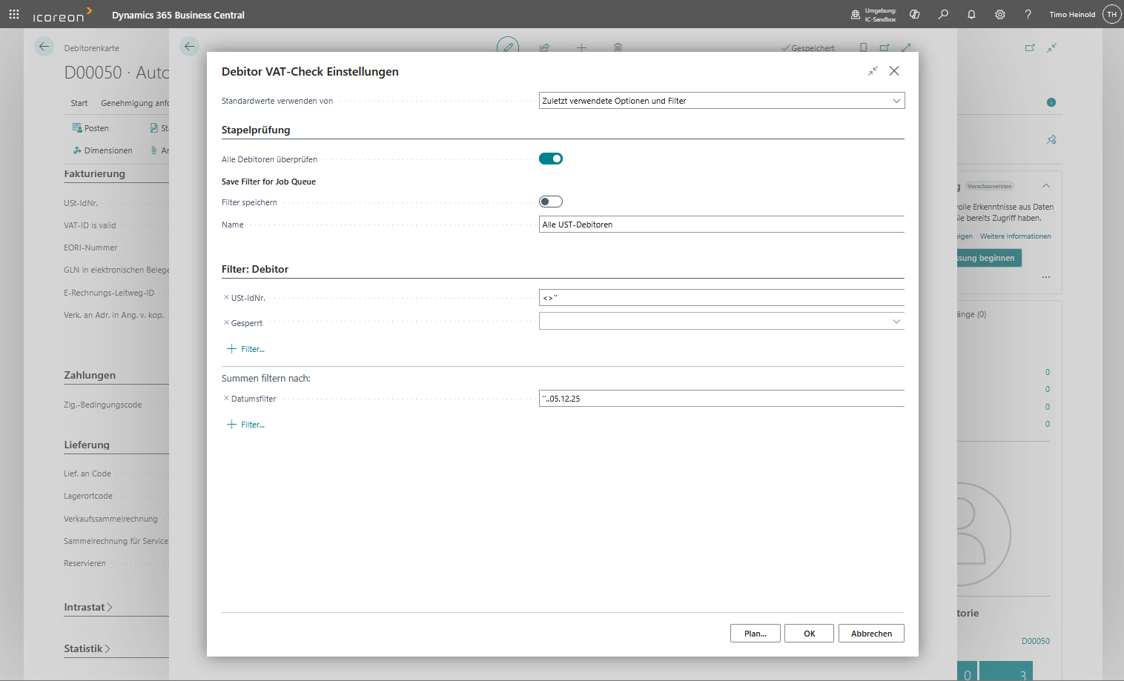This screenshot has width=1124, height=681.
Task: Click the Datumsfilter input field
Action: [x=721, y=399]
